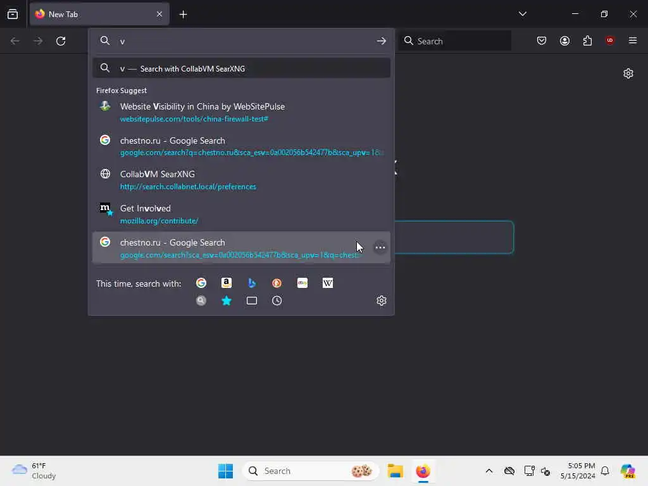Search this time with Wikipedia icon
The width and height of the screenshot is (648, 486).
point(328,283)
